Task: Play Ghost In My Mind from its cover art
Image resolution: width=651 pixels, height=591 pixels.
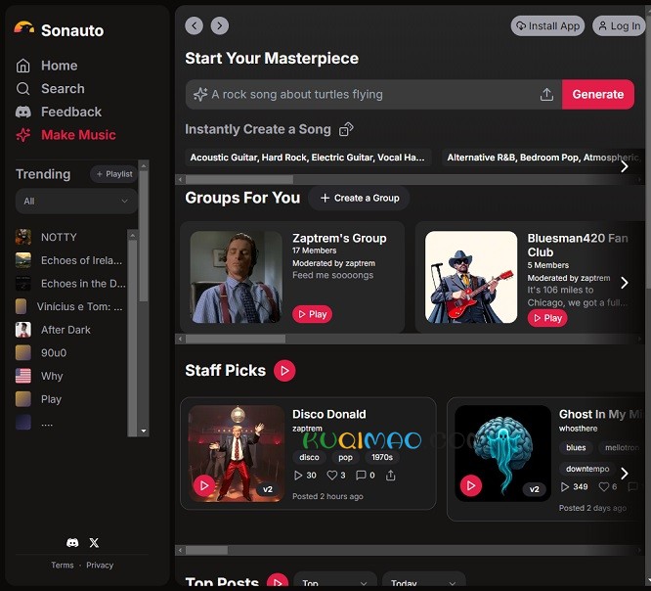Action: 471,485
